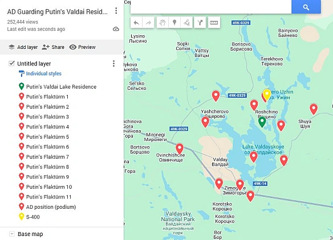Open Share dialog
The image size is (333, 240).
point(53,47)
